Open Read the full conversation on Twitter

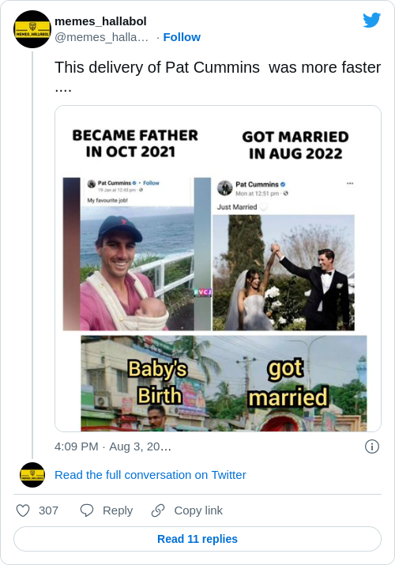coord(150,475)
